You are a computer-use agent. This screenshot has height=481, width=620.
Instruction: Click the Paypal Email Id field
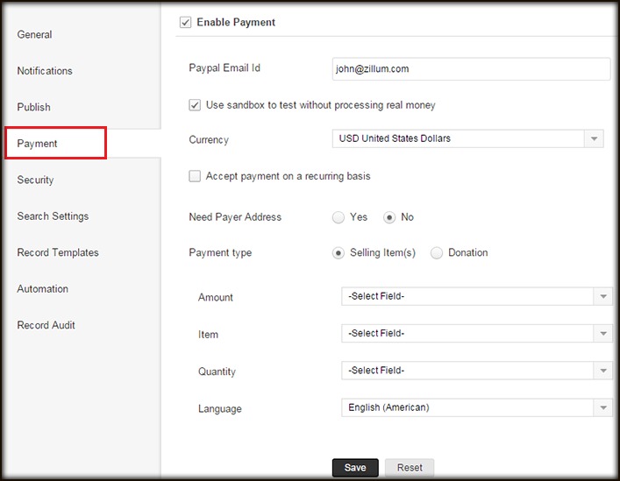471,69
